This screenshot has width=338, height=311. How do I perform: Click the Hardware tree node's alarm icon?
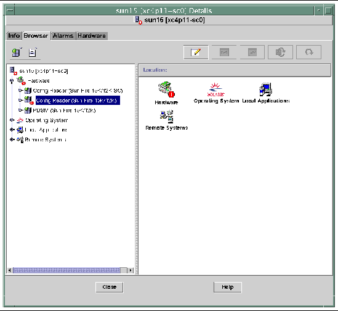(21, 81)
